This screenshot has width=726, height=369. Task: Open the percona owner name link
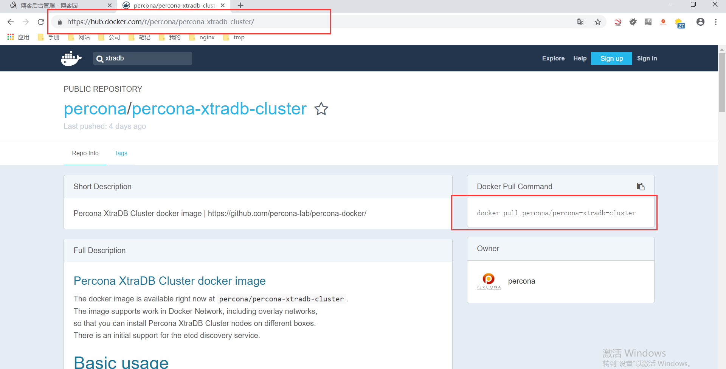point(521,281)
